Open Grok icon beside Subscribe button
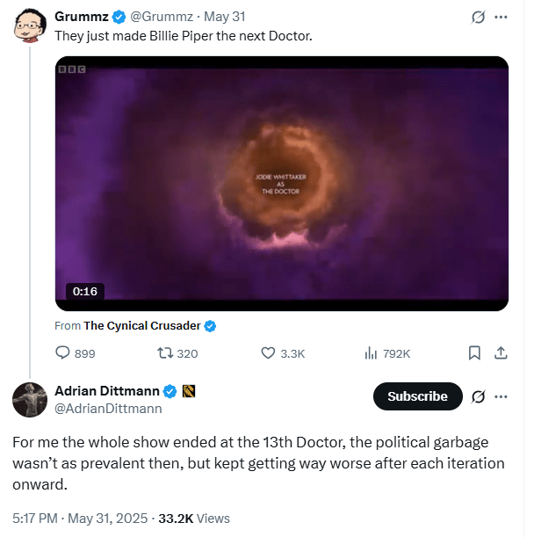 click(479, 396)
